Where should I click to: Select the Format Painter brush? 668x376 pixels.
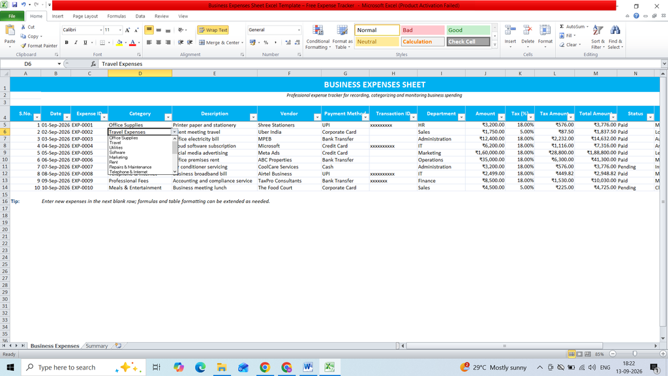[38, 46]
